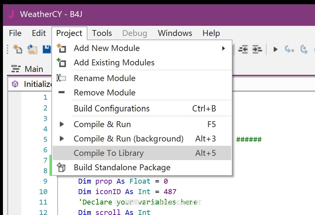The image size is (315, 215).
Task: Select Add Existing Modules
Action: (114, 63)
